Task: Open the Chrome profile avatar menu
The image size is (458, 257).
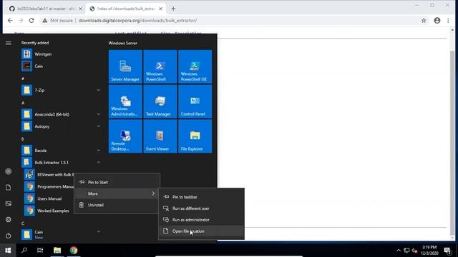Action: click(437, 21)
